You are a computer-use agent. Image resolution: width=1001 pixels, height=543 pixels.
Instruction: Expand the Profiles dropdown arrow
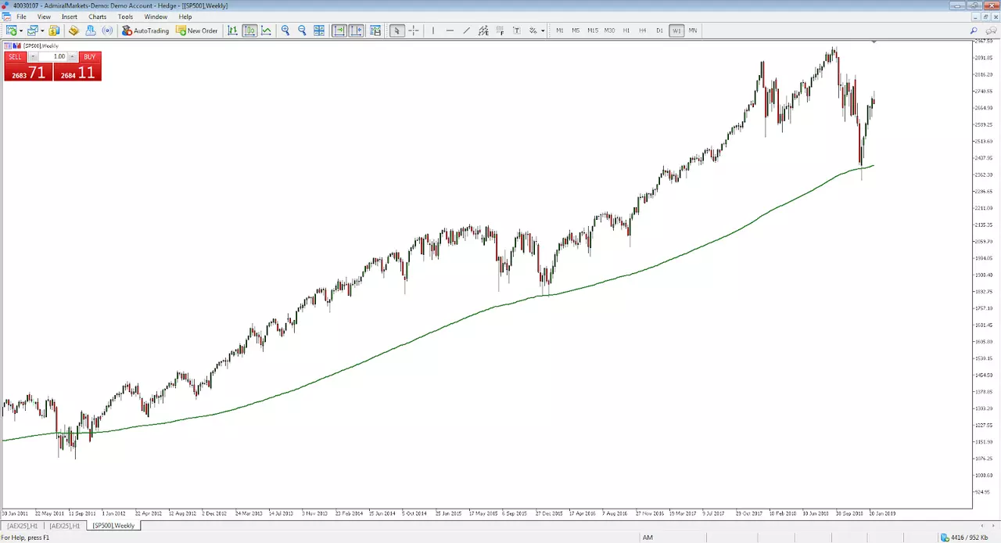(41, 31)
